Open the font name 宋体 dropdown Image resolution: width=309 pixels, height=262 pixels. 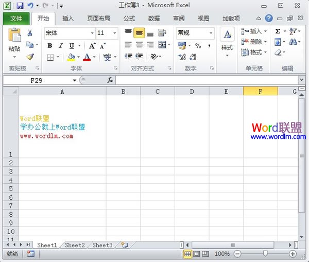coord(92,33)
